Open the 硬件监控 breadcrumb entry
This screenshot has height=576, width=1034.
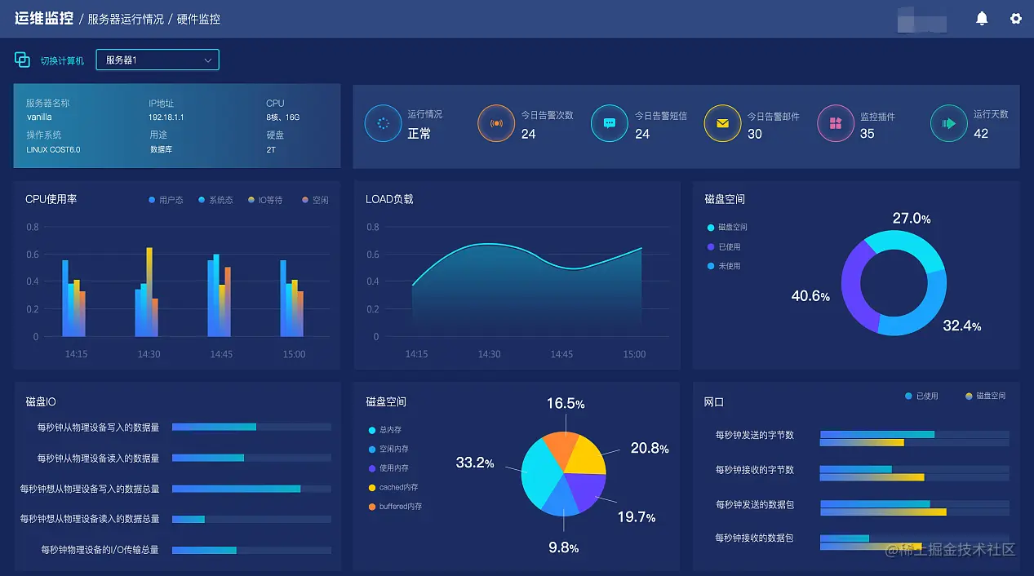(197, 18)
